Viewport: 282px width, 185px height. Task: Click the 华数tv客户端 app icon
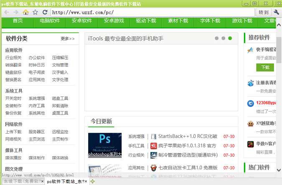point(250,144)
